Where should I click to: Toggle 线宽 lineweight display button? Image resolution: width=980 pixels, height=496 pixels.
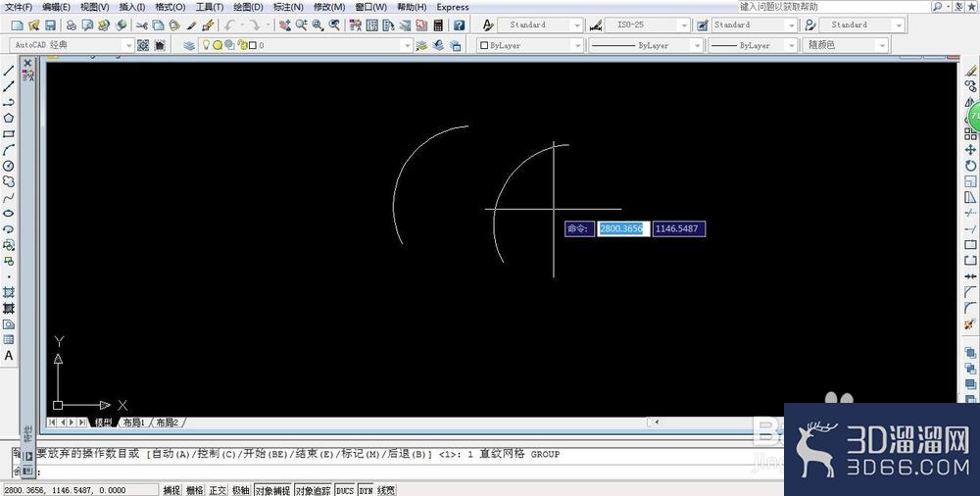click(386, 490)
